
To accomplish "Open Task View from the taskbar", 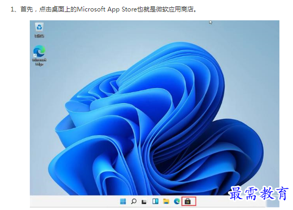I will [144, 202].
